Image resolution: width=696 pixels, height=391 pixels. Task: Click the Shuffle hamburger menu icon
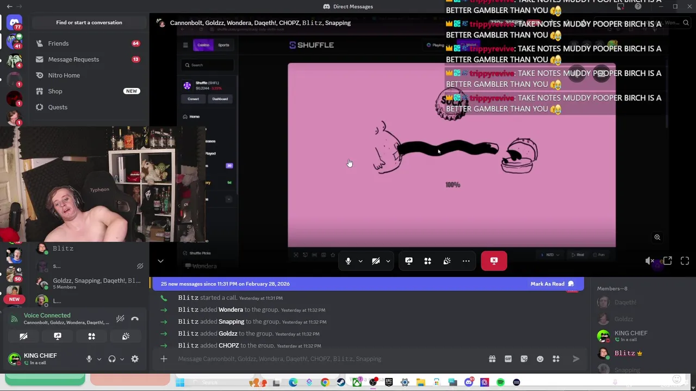click(185, 45)
